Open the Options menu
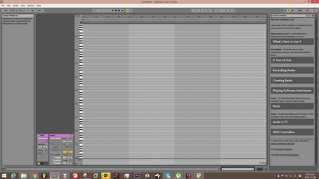The width and height of the screenshot is (319, 179). (x=31, y=6)
